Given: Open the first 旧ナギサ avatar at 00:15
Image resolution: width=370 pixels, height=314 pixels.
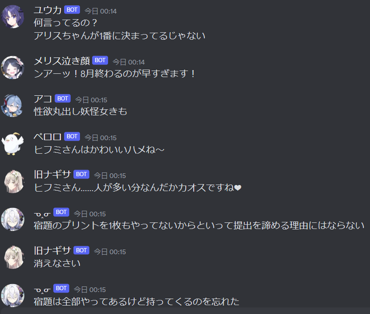Looking at the screenshot, I should point(13,181).
